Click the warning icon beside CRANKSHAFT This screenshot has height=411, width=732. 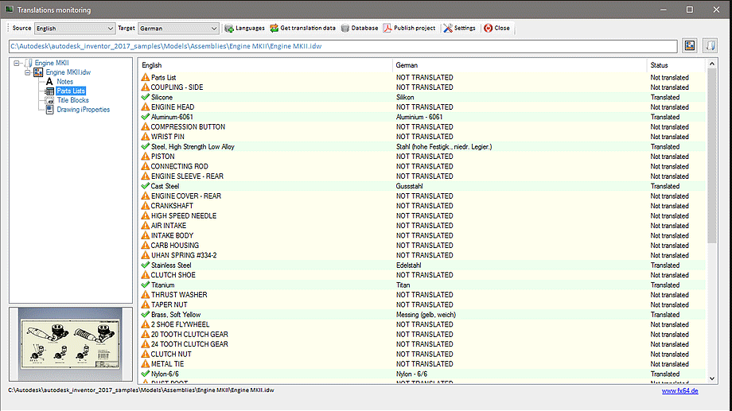tap(146, 206)
